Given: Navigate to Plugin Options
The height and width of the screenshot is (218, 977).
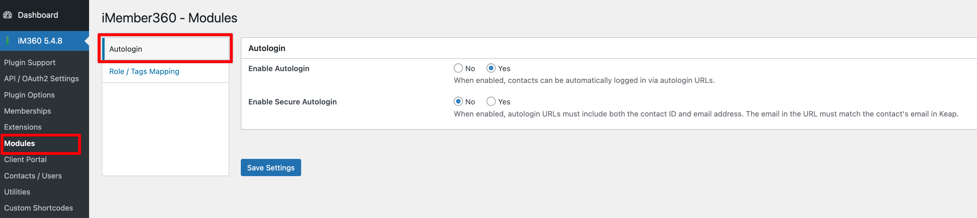Looking at the screenshot, I should coord(29,95).
